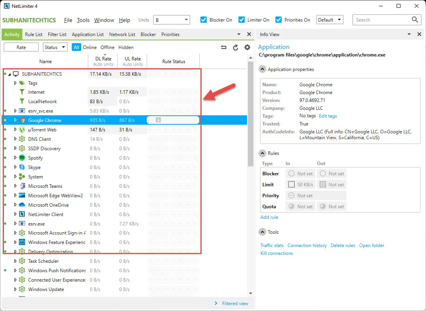Click the Skype app icon
426x311 pixels.
22,167
